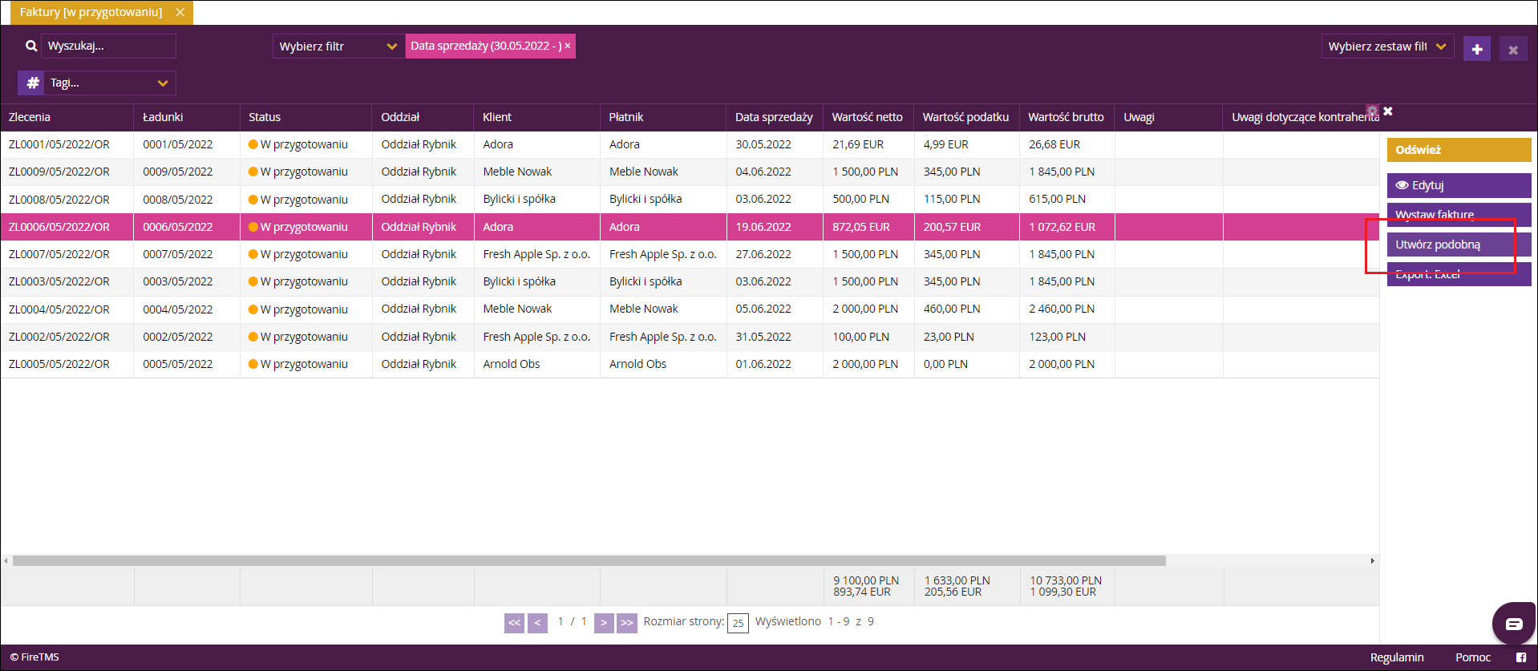Open column settings gear icon
This screenshot has height=671, width=1538.
click(1372, 111)
